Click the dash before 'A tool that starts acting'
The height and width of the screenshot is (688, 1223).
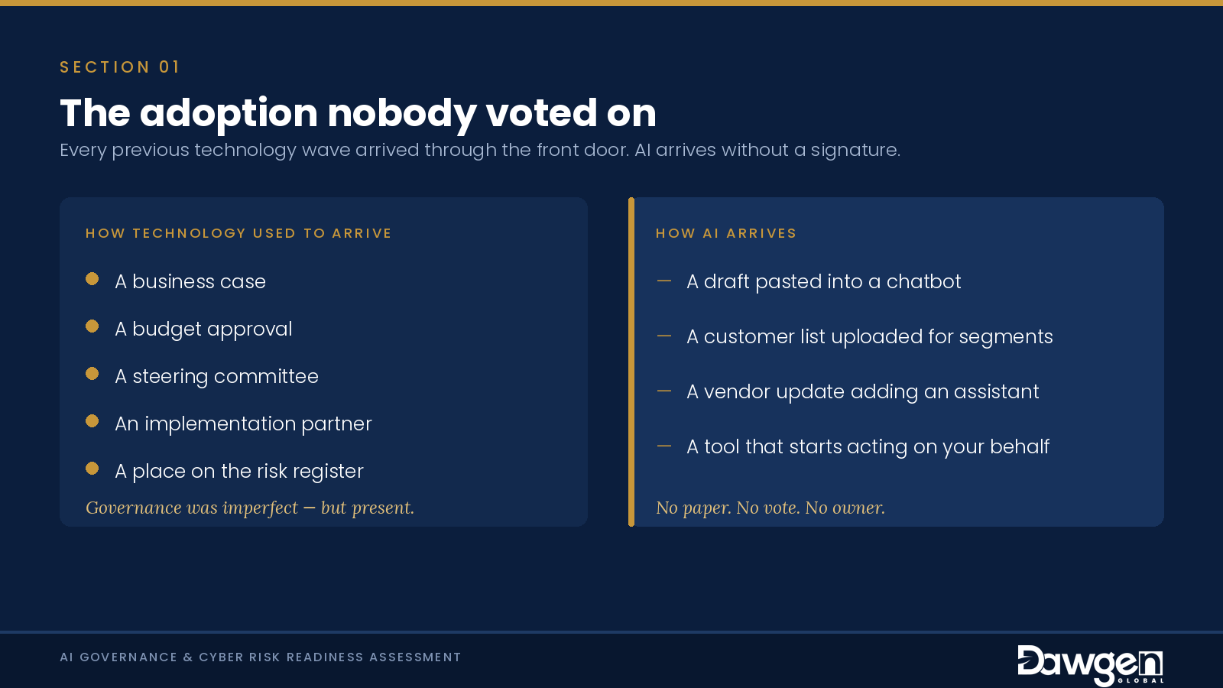click(x=664, y=446)
